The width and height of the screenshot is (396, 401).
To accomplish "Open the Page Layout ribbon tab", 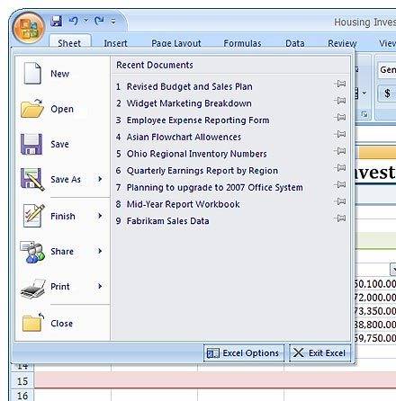I will pyautogui.click(x=176, y=43).
